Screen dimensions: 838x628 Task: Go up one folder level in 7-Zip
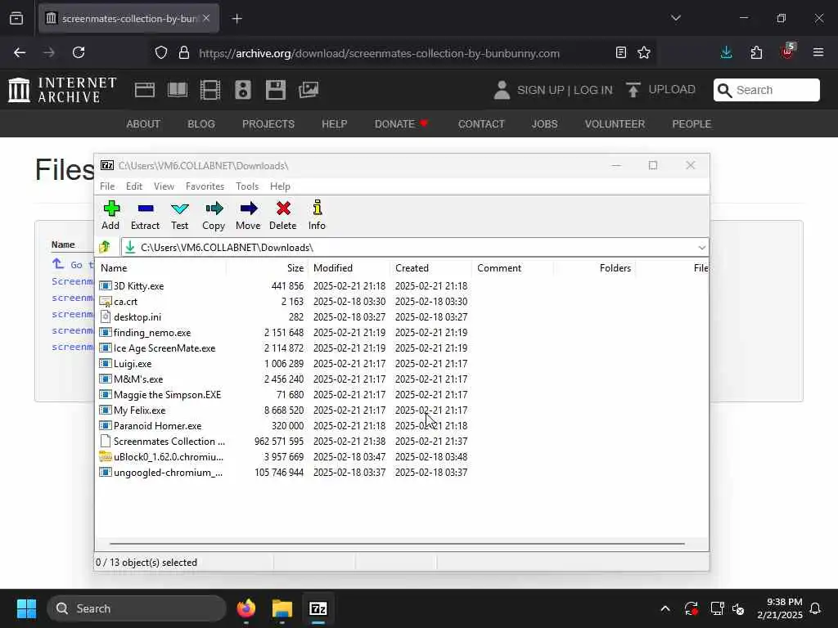tap(105, 247)
